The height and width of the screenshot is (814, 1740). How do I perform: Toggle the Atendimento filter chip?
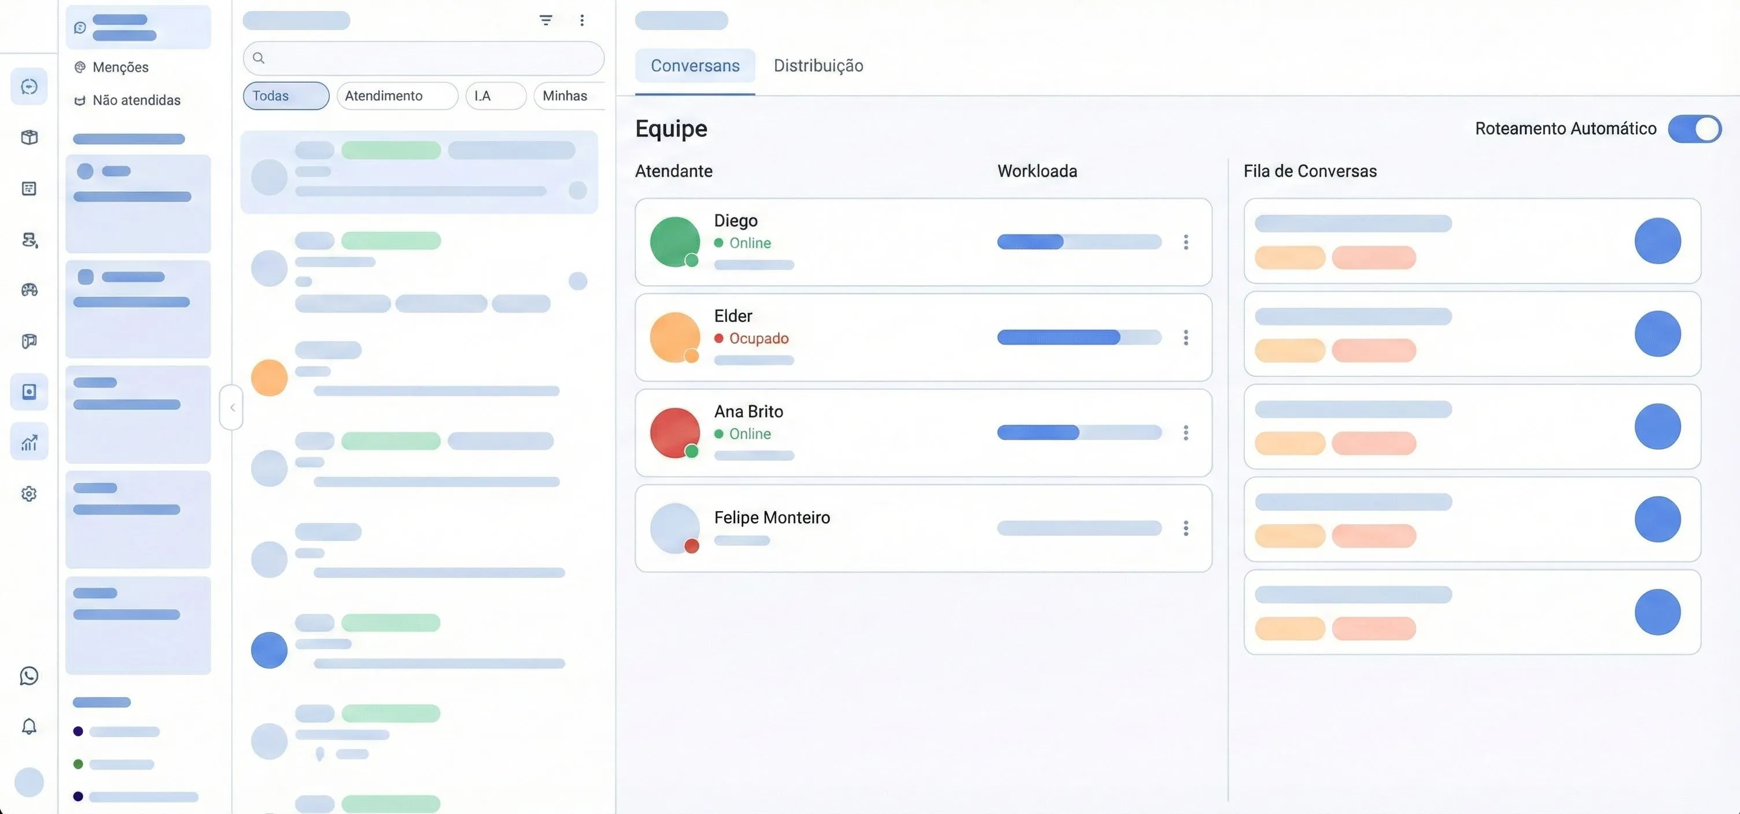pos(397,96)
